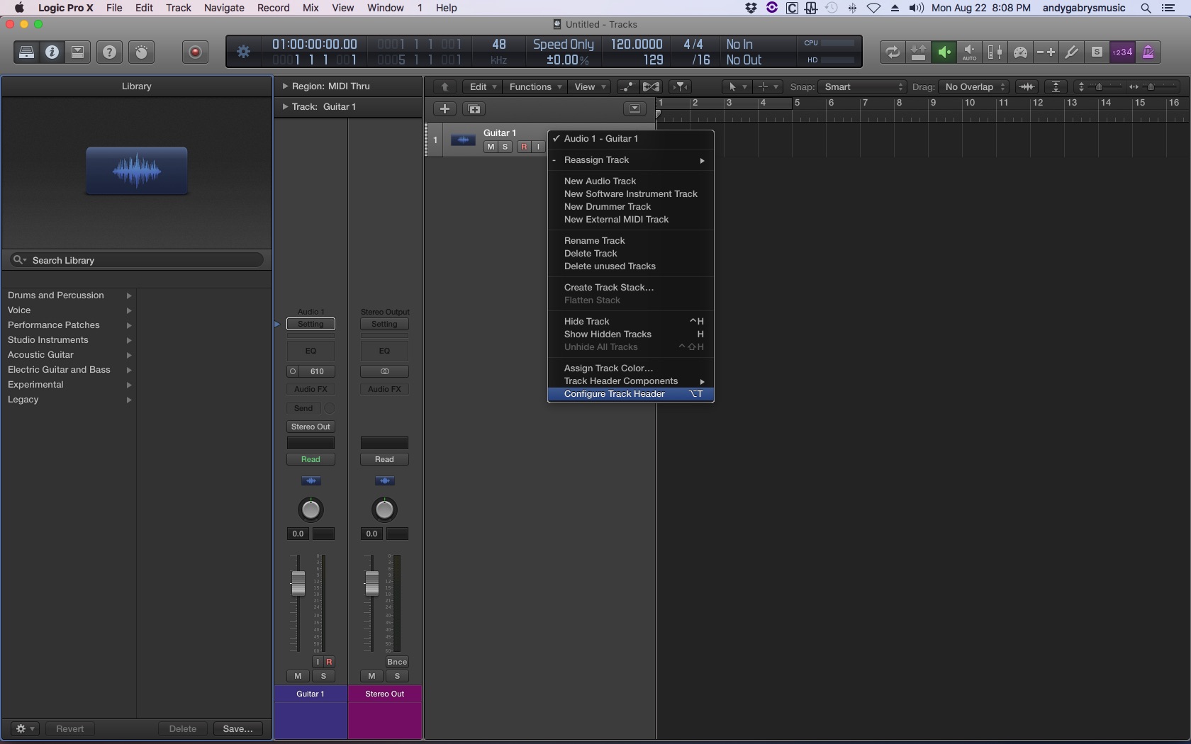Screen dimensions: 1191x744
Task: Open the Snap Smart dropdown
Action: tap(862, 86)
